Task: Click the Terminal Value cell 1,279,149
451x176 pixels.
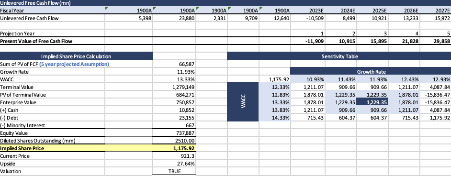Action: click(174, 87)
